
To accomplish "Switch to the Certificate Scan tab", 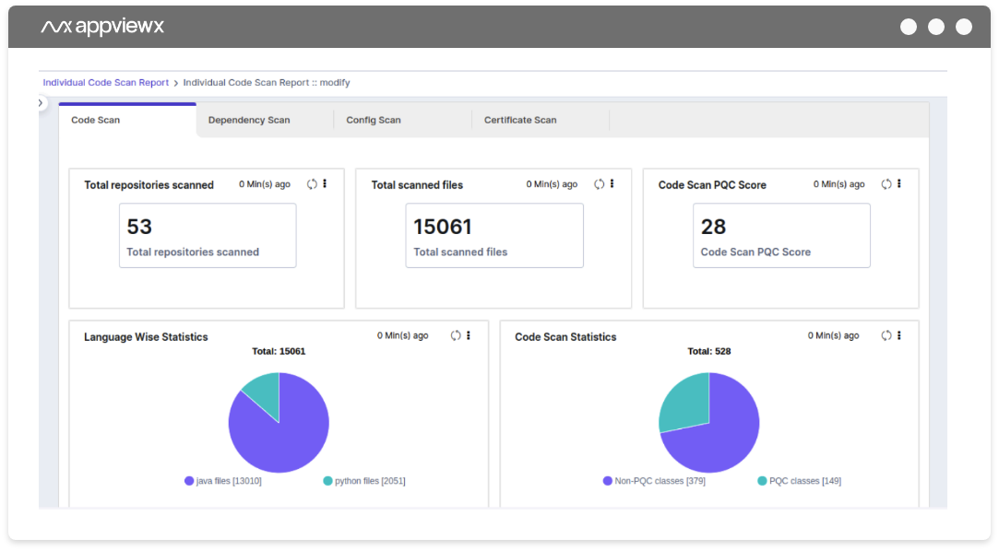I will click(519, 119).
